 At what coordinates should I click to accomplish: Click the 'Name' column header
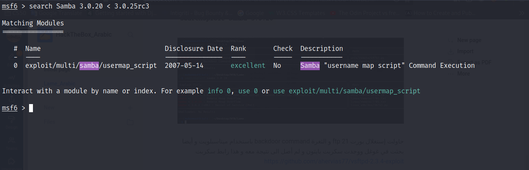coord(33,49)
